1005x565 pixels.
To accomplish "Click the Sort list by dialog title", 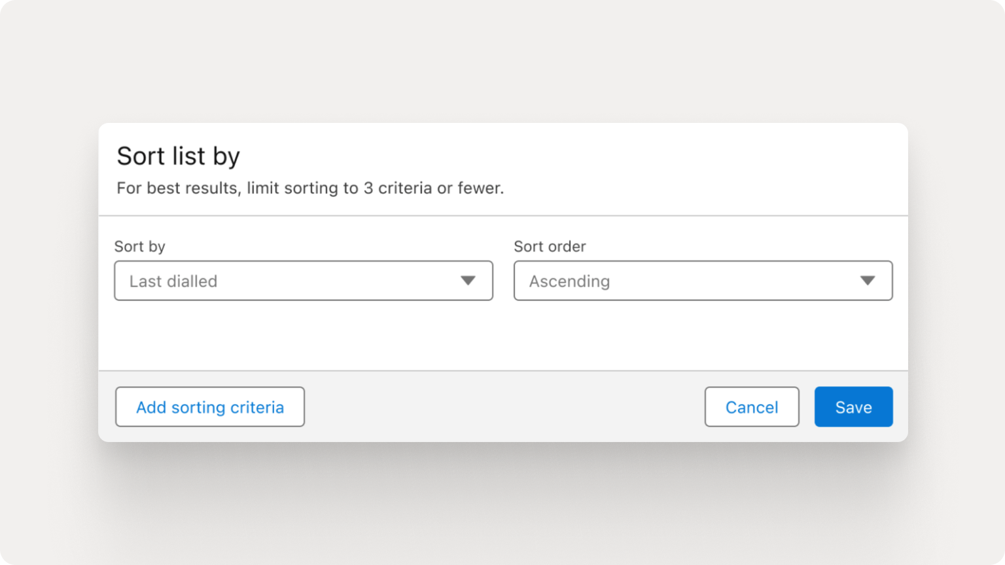I will click(x=178, y=156).
